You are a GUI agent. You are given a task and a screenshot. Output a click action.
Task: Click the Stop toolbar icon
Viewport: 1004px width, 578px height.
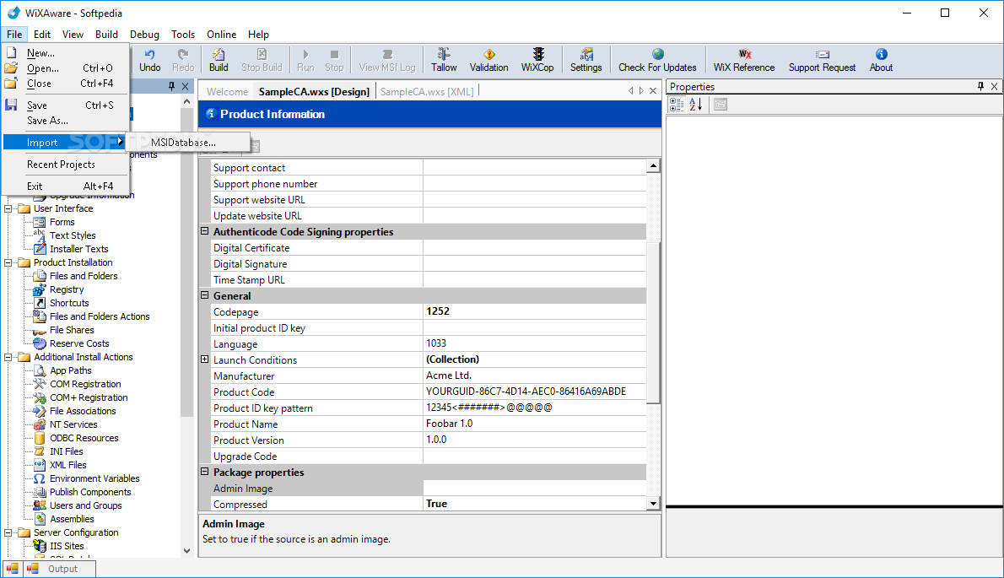pyautogui.click(x=334, y=60)
